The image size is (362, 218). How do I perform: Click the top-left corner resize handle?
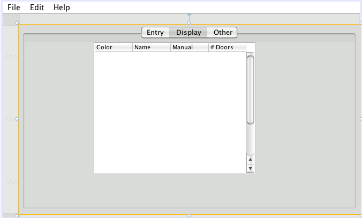tap(18, 23)
